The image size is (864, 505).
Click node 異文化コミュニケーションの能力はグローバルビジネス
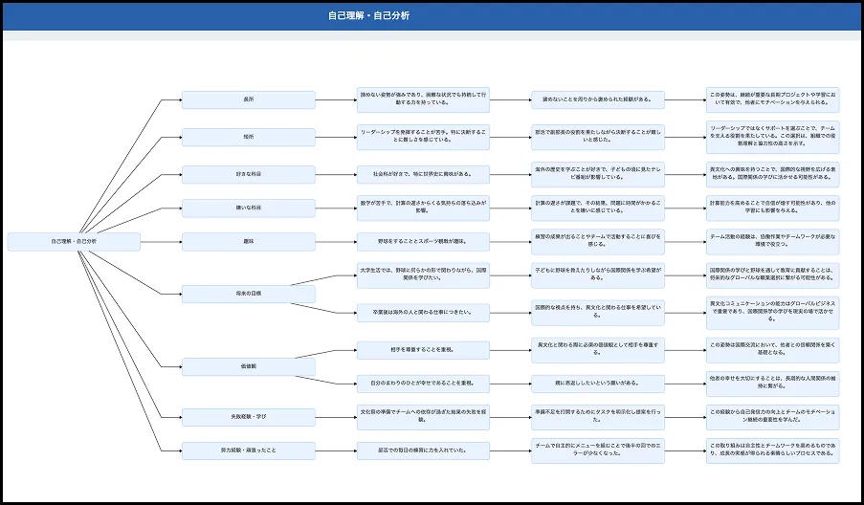tap(772, 313)
